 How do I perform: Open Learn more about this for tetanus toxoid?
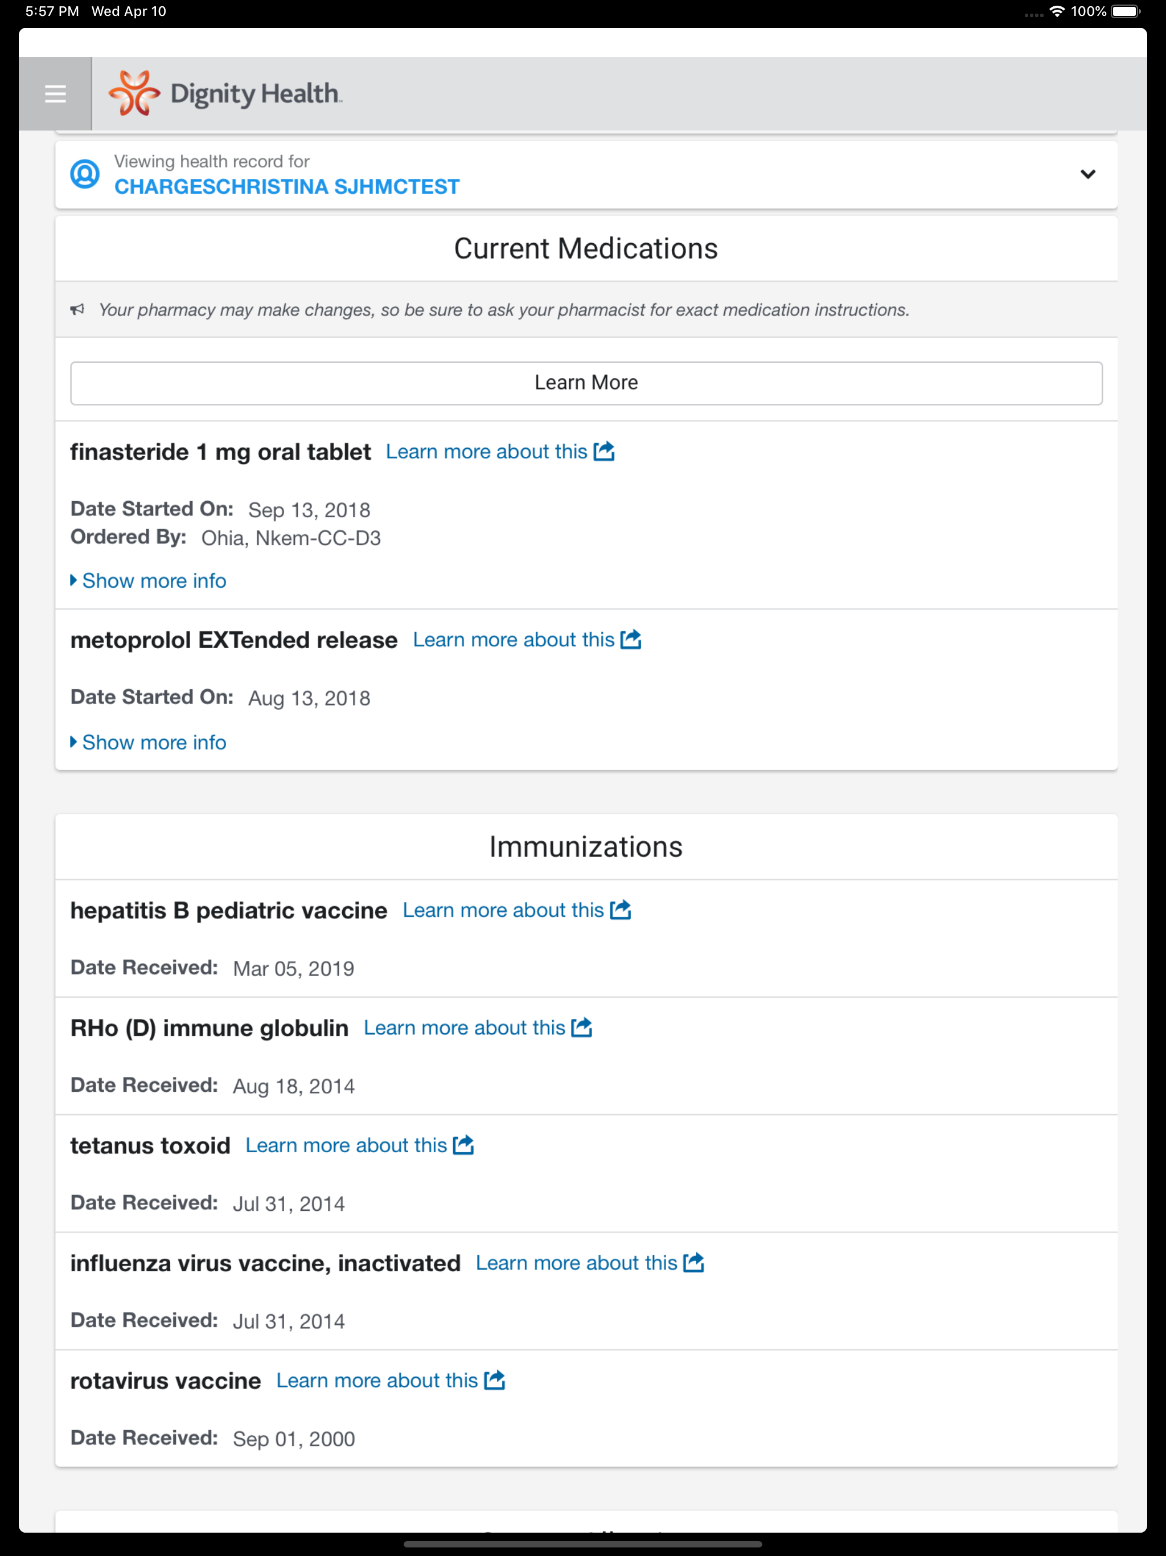click(346, 1145)
